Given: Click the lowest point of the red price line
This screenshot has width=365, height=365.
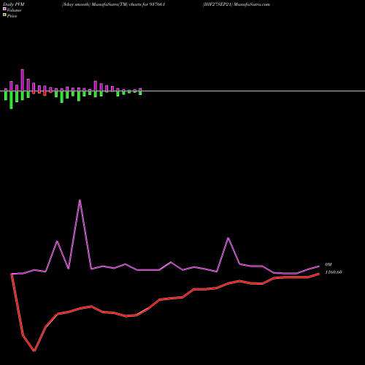Looking at the screenshot, I should click(34, 350).
